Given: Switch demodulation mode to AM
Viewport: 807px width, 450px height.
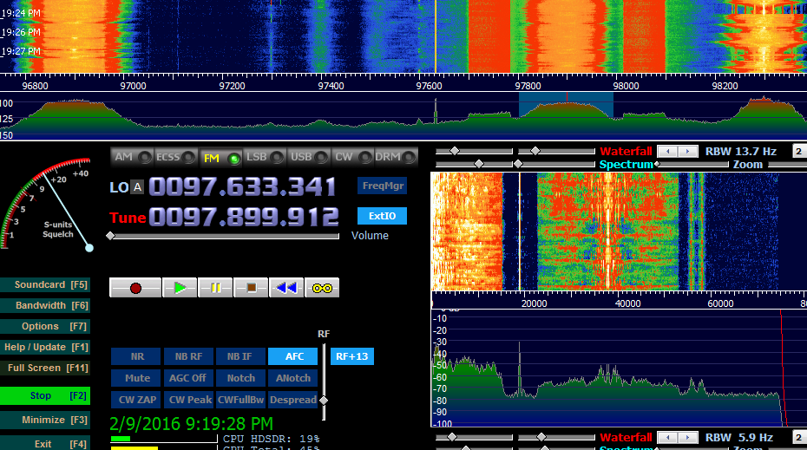Looking at the screenshot, I should click(132, 157).
